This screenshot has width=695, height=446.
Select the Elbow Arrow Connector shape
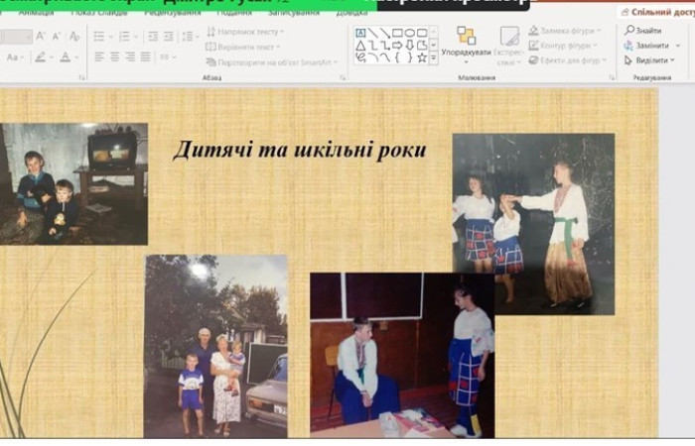pyautogui.click(x=385, y=46)
